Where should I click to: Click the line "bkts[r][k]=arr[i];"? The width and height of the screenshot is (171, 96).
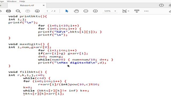pos(44,94)
